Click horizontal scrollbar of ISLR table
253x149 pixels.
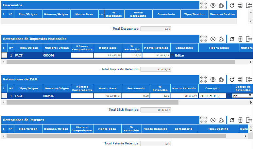pyautogui.click(x=93, y=102)
